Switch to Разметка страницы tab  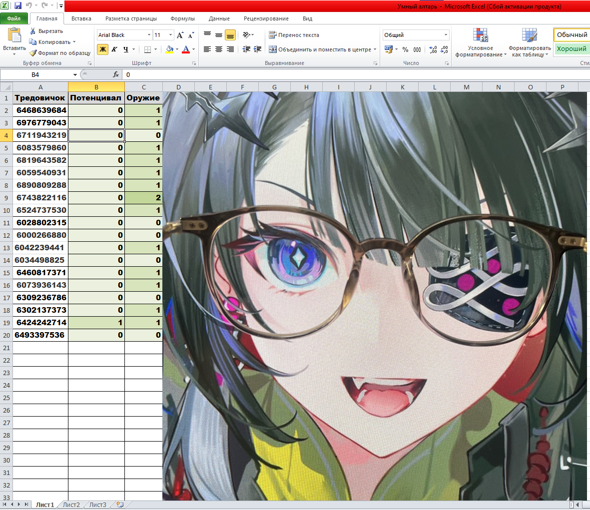tap(131, 18)
